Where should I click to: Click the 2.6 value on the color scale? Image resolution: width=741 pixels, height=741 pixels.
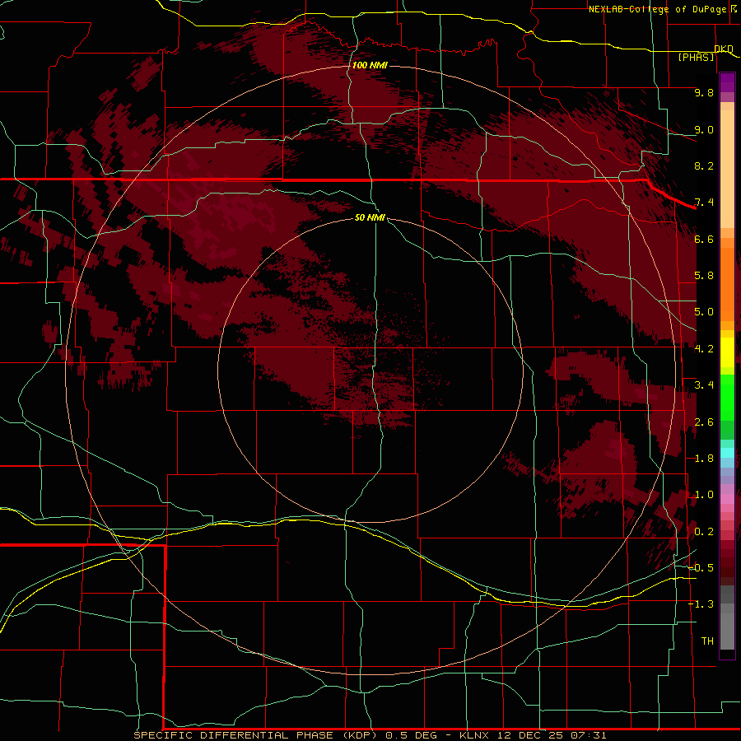[x=704, y=422]
